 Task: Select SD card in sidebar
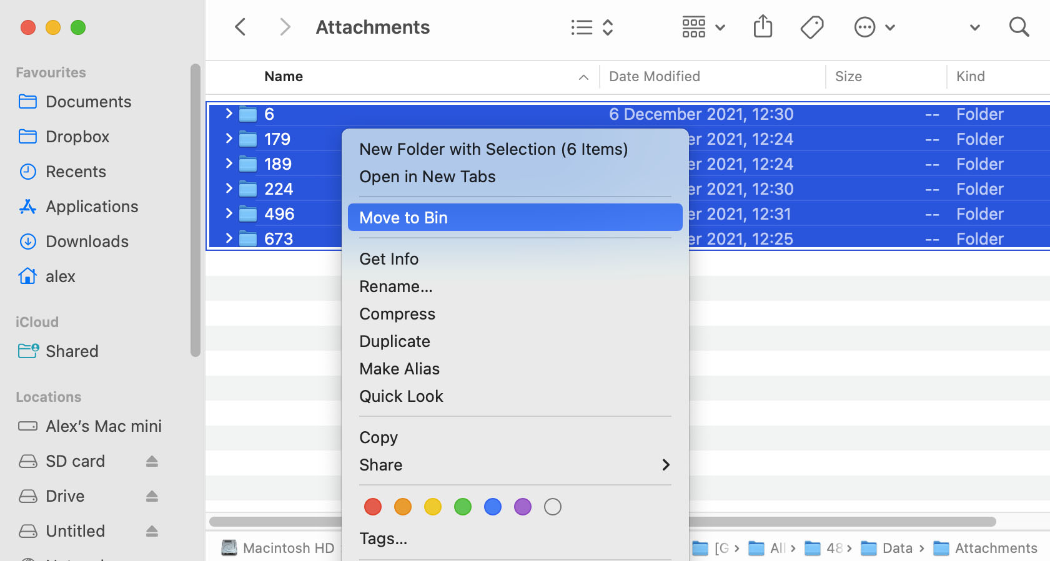pyautogui.click(x=75, y=461)
